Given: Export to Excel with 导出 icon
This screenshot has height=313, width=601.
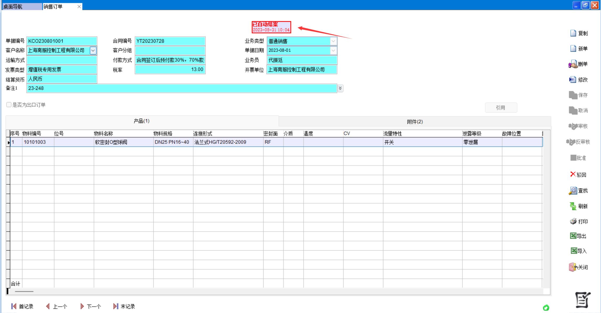Looking at the screenshot, I should point(573,236).
